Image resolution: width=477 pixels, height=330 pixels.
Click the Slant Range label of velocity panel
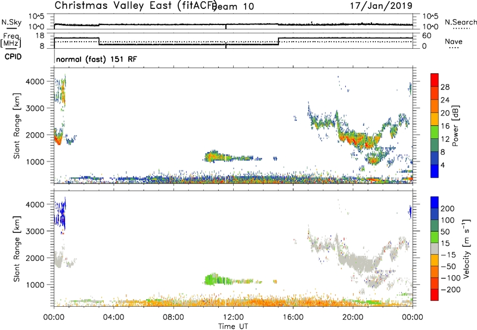(17, 248)
